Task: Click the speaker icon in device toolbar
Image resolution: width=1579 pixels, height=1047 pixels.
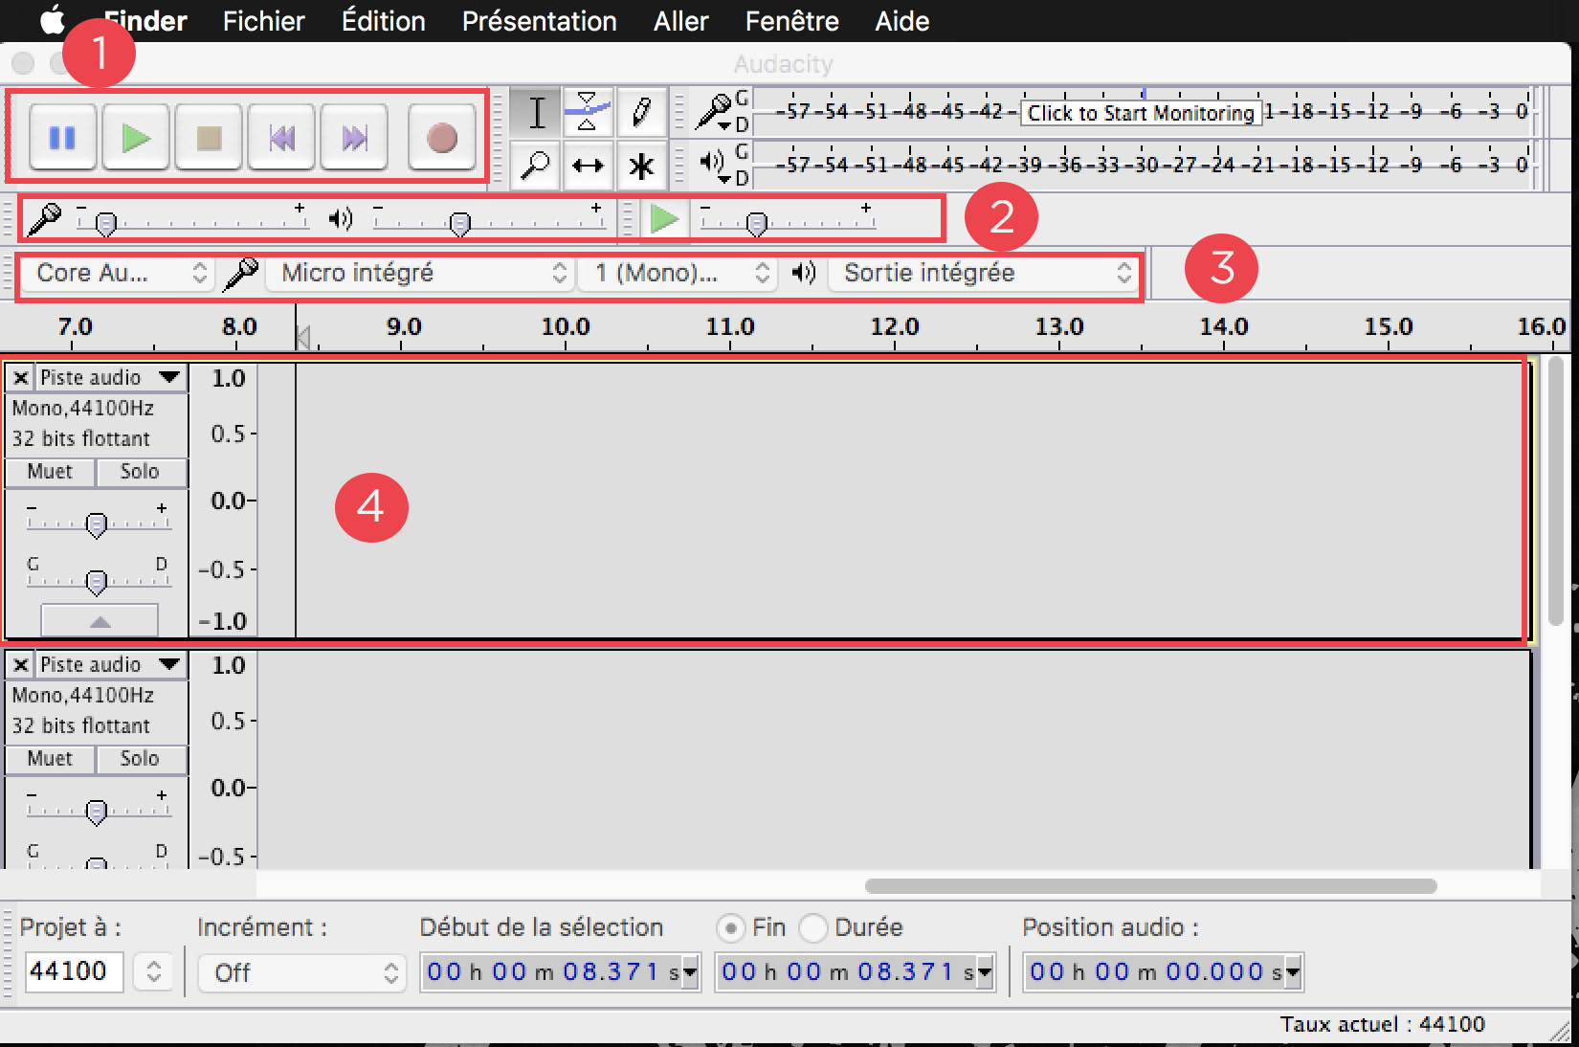Action: click(x=804, y=274)
